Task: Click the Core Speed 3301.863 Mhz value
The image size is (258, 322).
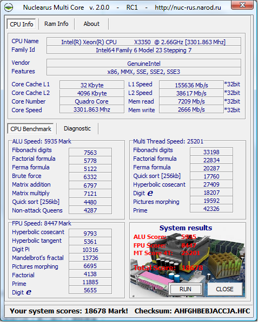Action: pos(92,109)
